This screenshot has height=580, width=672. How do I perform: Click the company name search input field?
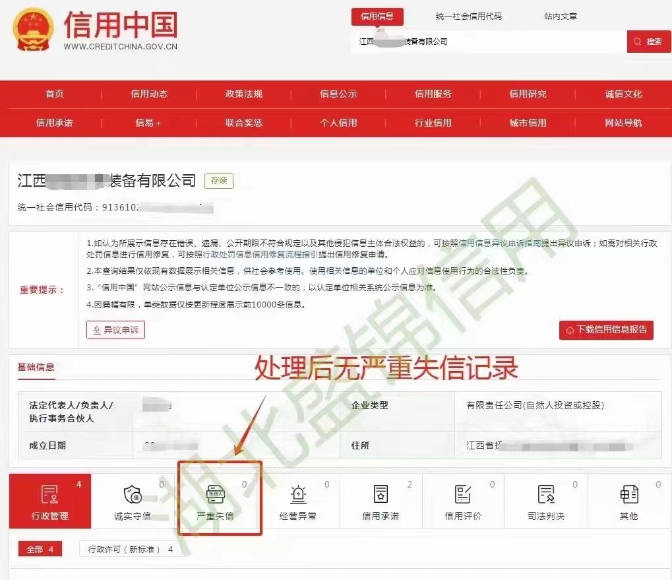coord(488,42)
